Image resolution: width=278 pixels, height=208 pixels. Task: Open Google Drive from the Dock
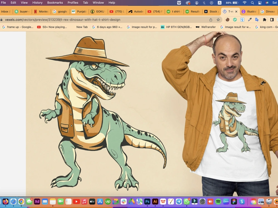(131, 201)
